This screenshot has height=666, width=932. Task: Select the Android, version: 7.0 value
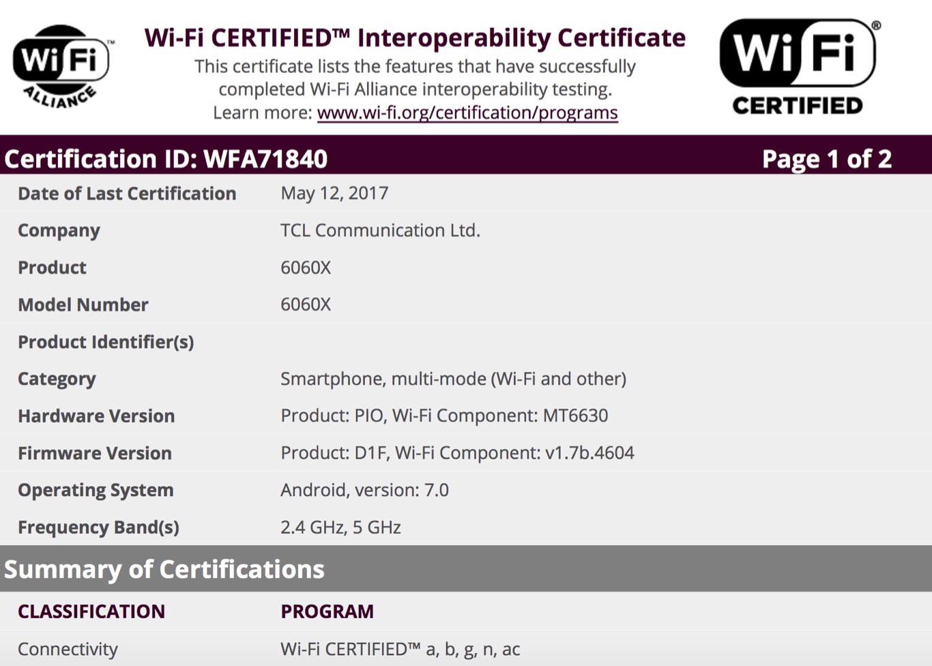(364, 490)
